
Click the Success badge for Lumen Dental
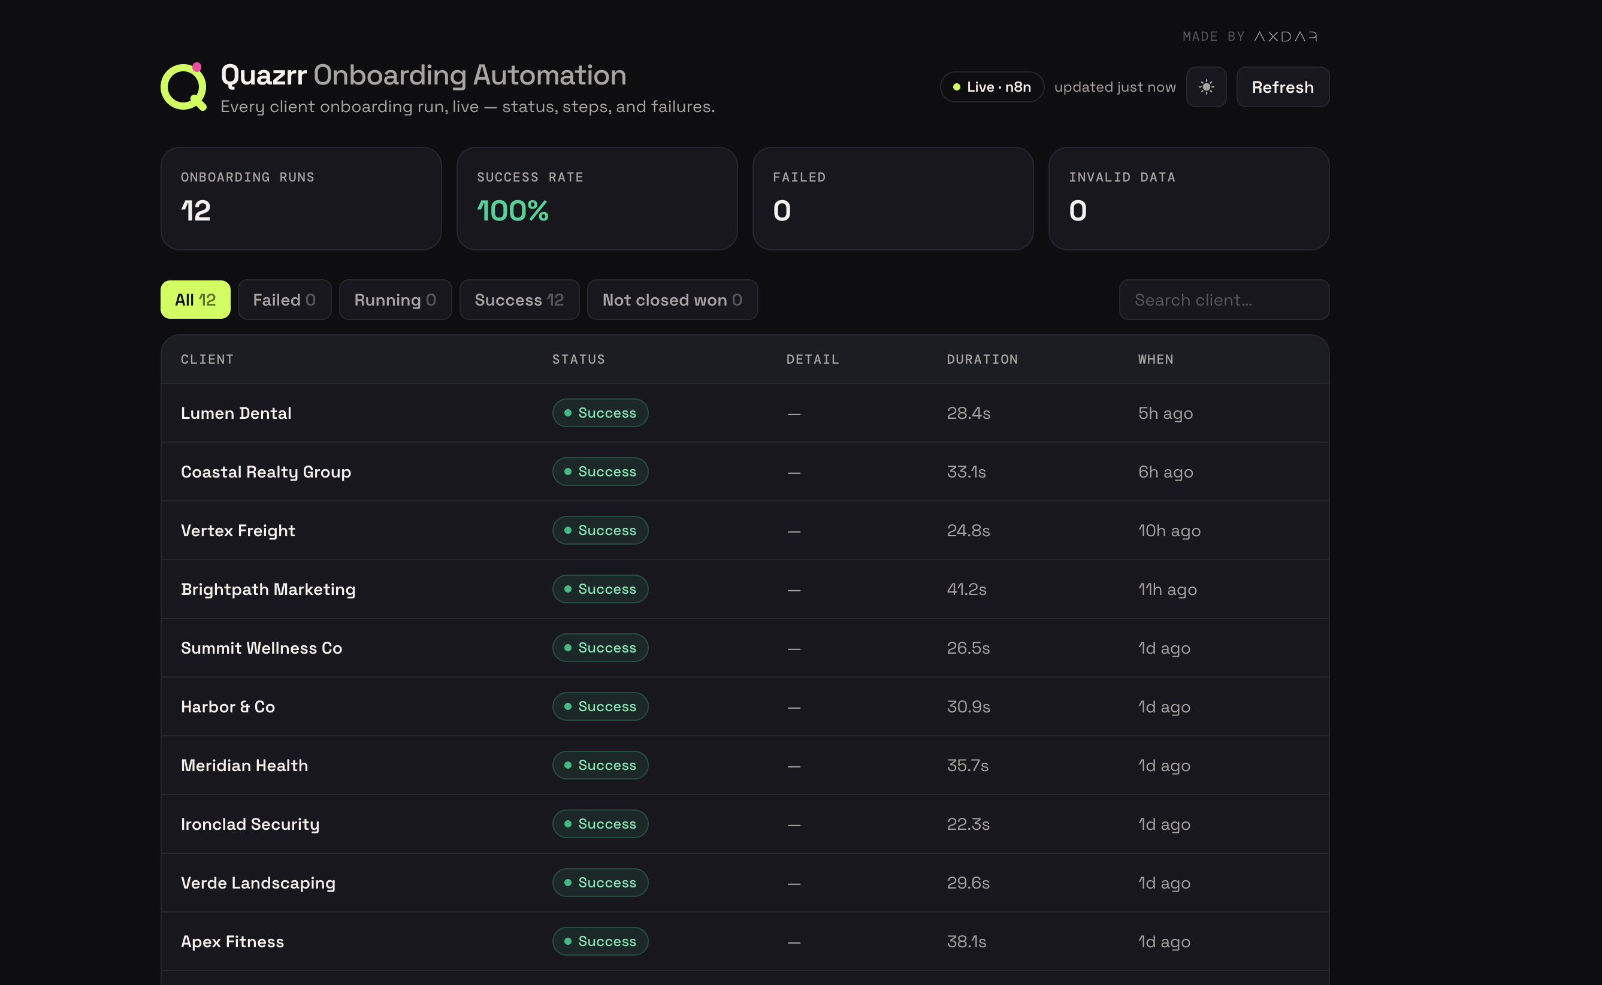(600, 413)
